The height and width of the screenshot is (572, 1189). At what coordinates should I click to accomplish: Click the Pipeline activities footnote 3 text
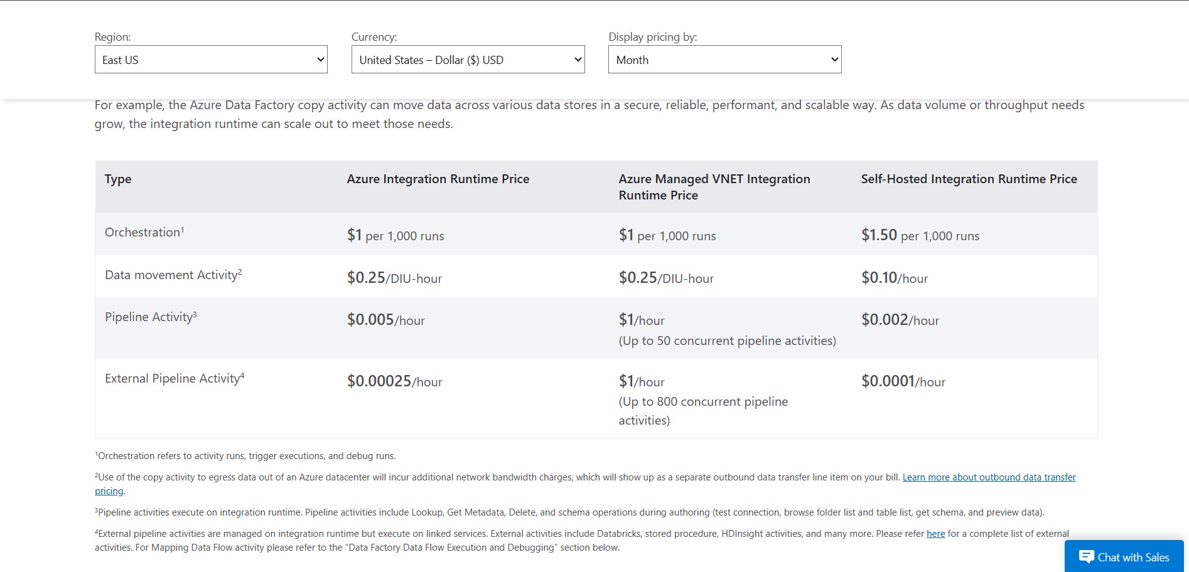pos(569,512)
